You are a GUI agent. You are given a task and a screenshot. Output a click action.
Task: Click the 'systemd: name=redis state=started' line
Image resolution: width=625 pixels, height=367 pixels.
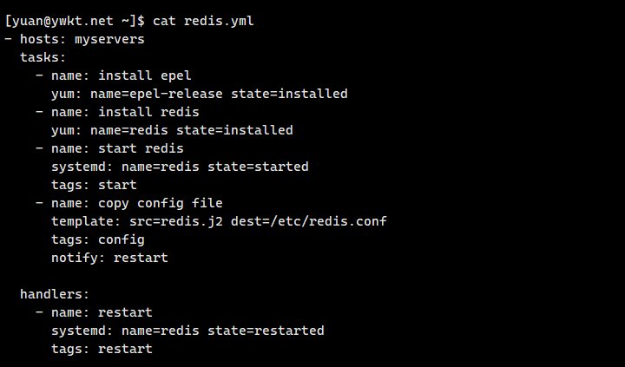coord(180,167)
